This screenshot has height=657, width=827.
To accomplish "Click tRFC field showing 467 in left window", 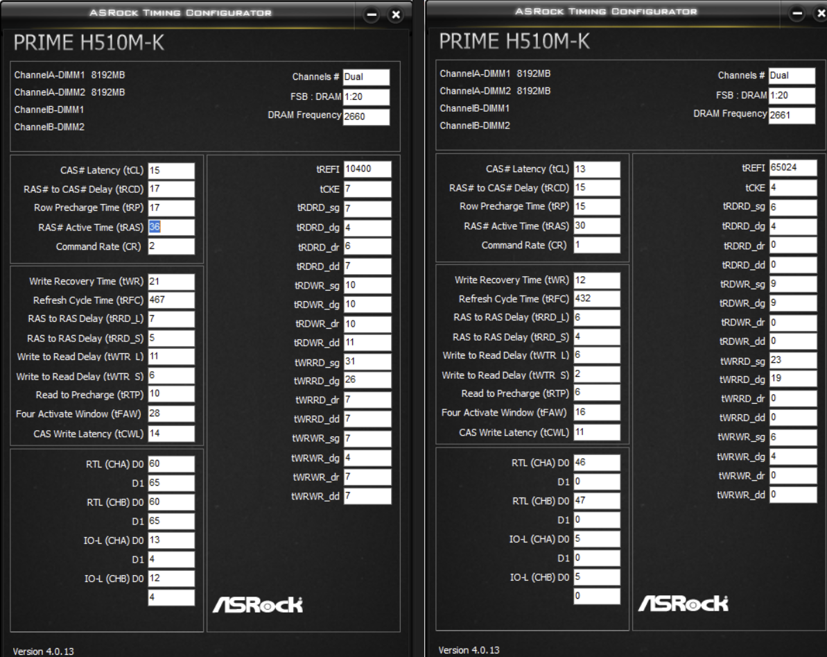I will pos(171,300).
